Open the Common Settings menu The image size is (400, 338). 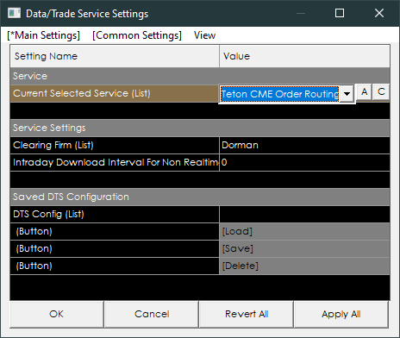pyautogui.click(x=137, y=35)
